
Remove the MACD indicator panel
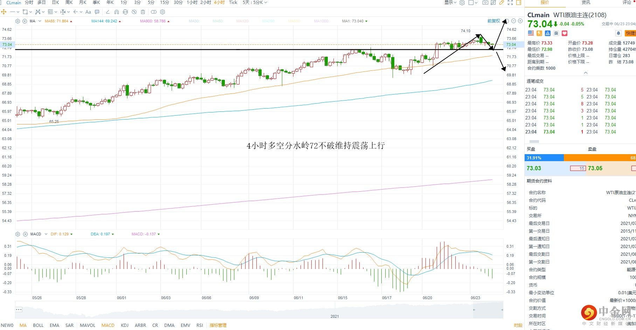coord(25,234)
